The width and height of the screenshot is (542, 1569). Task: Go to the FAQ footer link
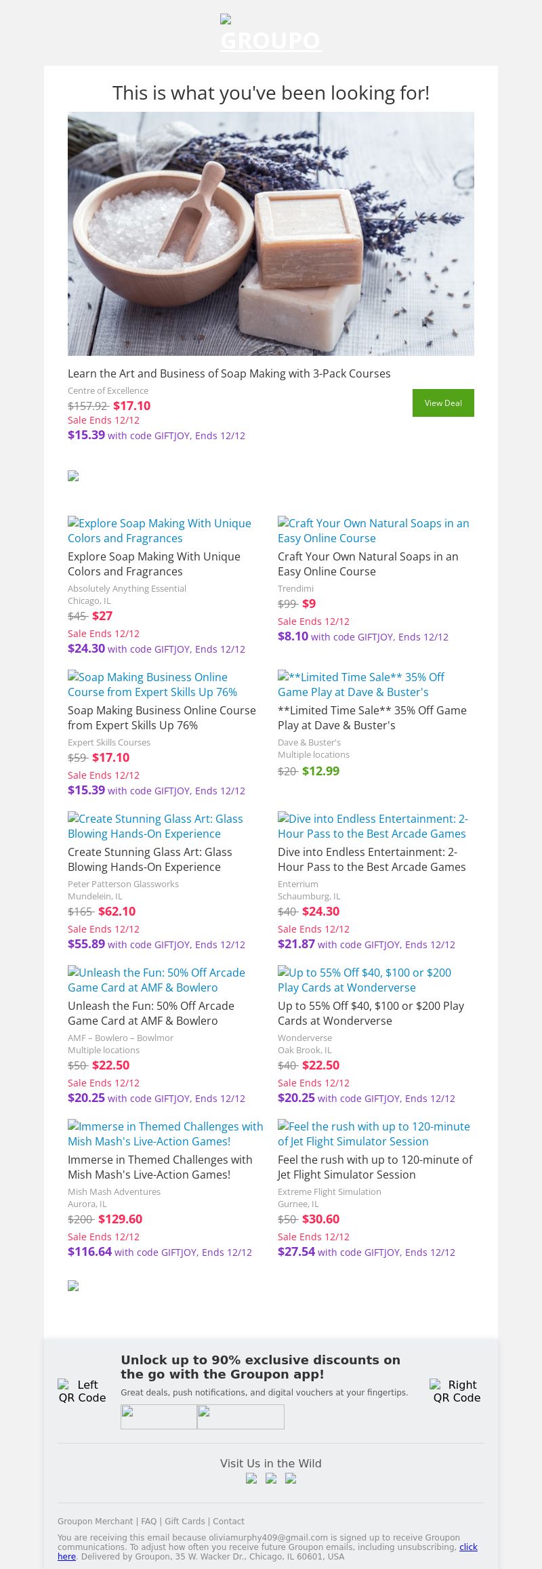tap(148, 1522)
